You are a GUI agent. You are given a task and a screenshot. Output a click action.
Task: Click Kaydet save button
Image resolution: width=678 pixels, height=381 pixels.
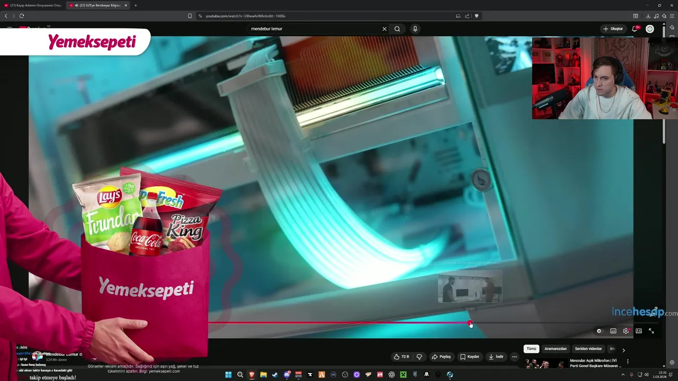coord(470,357)
